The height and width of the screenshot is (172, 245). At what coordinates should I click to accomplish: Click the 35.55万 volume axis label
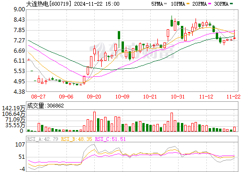(x=15, y=125)
